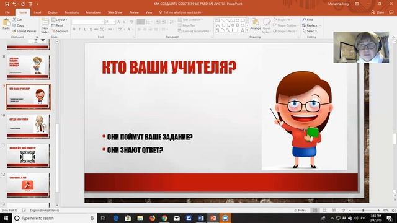Click the Redo/Repeat button
Viewport: 397px width, 223px height.
(23, 4)
